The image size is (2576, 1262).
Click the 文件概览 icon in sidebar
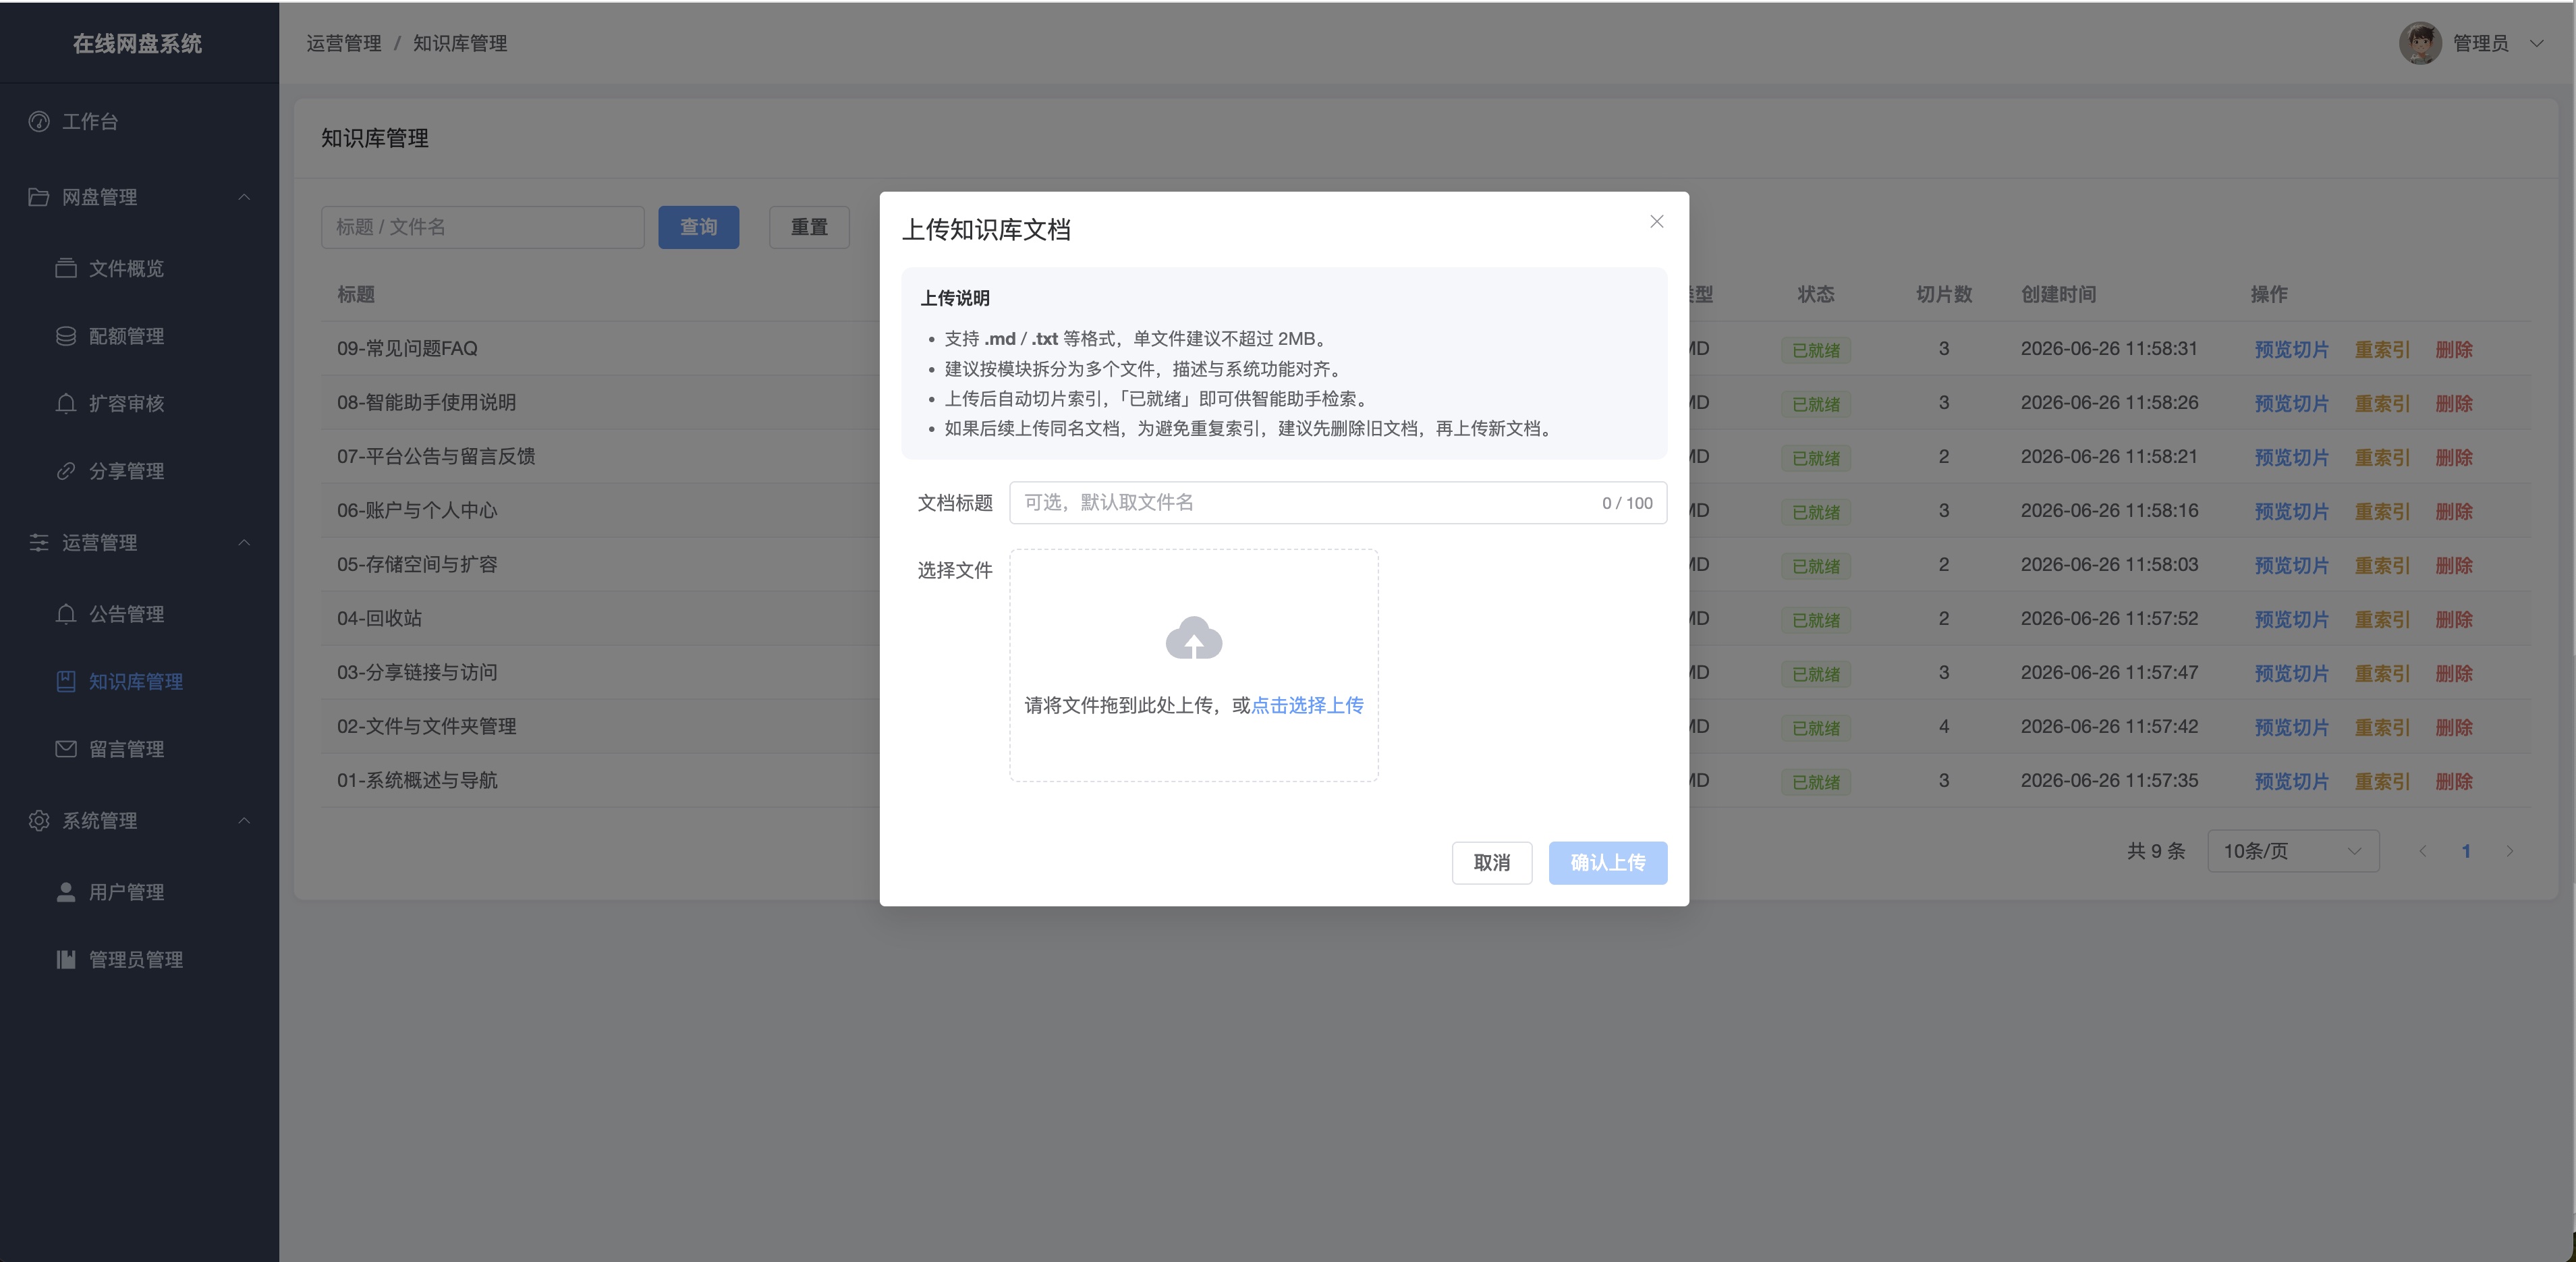point(66,268)
